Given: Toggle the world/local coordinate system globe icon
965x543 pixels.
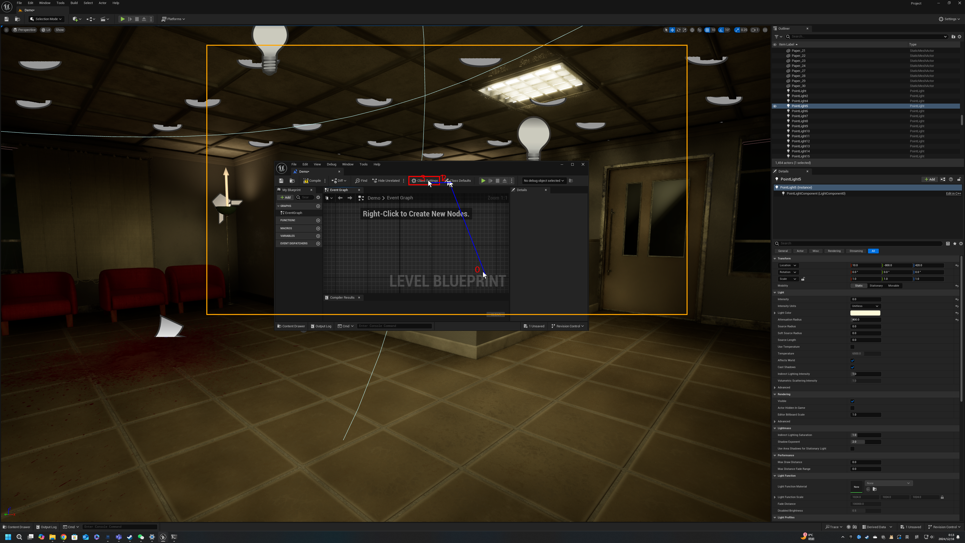Looking at the screenshot, I should click(x=692, y=30).
